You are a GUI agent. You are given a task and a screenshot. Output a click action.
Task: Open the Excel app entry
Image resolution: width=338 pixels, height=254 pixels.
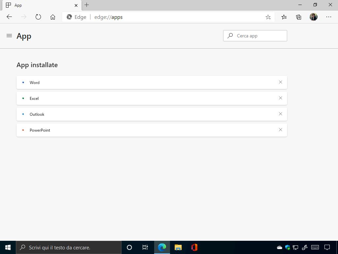pos(152,98)
